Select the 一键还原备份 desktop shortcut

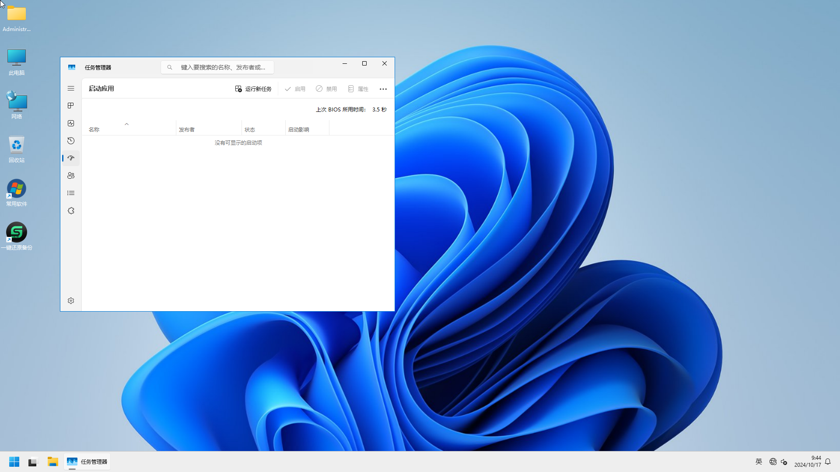tap(17, 236)
